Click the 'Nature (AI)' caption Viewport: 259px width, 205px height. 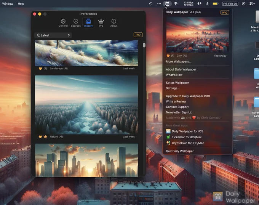56,137
